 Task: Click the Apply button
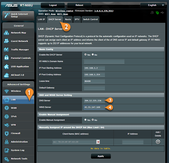click(101, 156)
